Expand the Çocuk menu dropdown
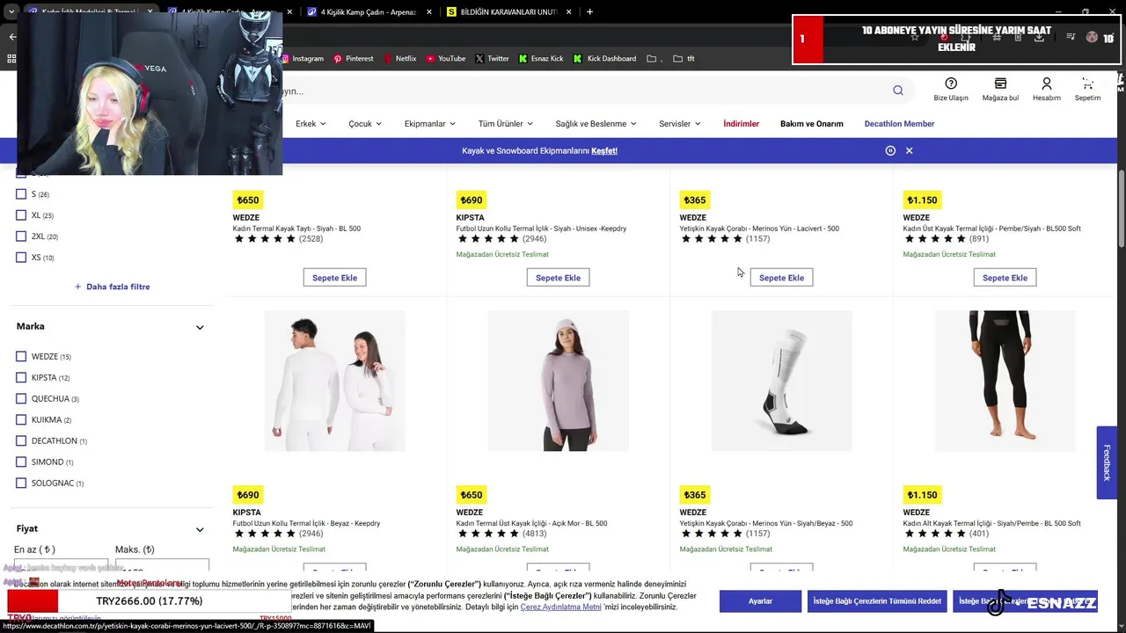The width and height of the screenshot is (1126, 633). (365, 124)
